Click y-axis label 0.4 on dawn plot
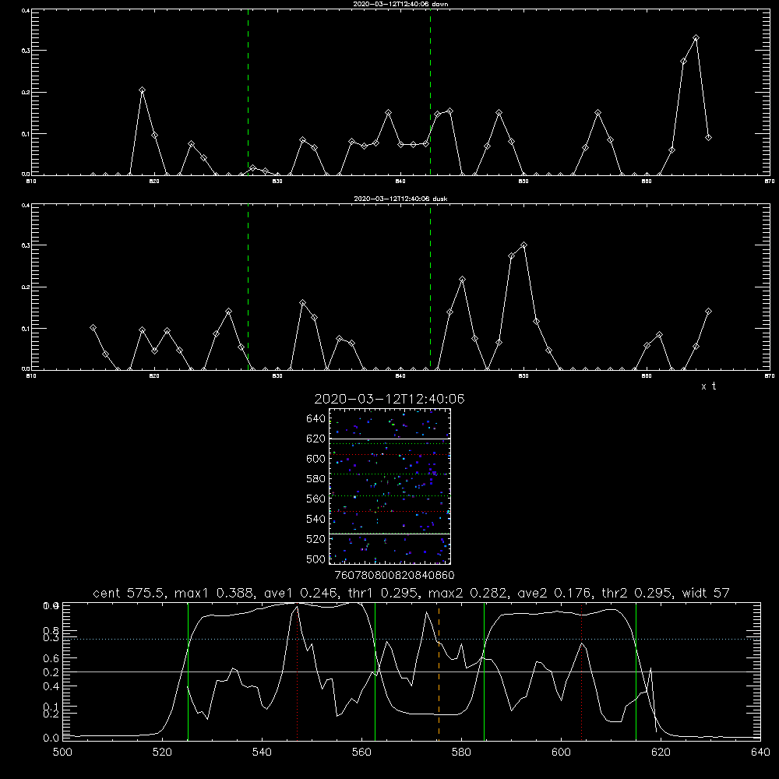The height and width of the screenshot is (779, 779). coord(26,10)
